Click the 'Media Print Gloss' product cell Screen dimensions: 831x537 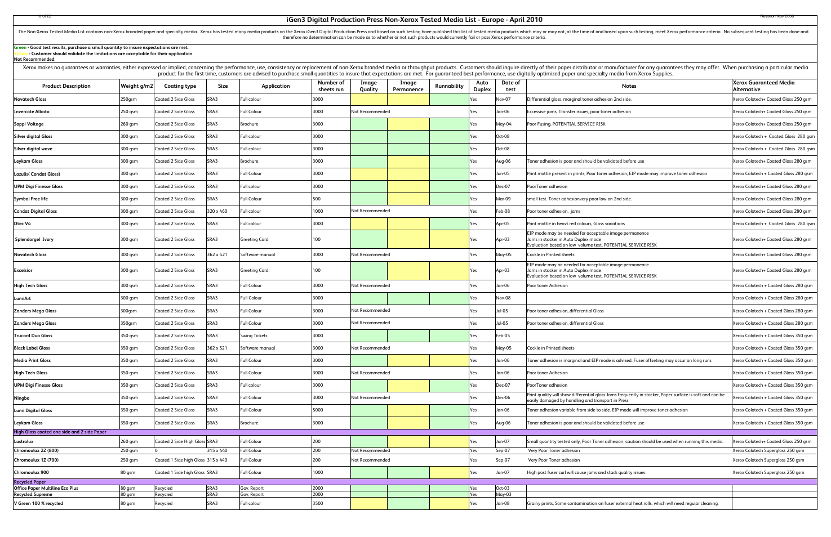66,360
